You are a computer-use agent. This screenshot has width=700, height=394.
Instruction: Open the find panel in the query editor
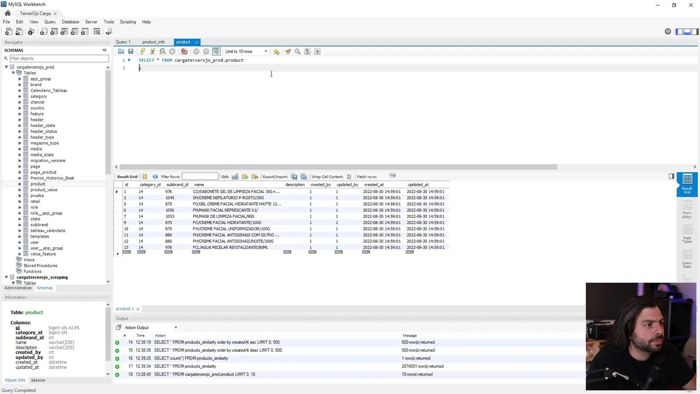point(297,51)
